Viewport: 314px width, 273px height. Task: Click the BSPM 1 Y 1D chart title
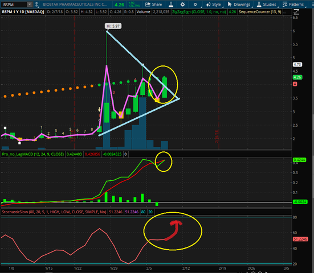click(x=23, y=12)
